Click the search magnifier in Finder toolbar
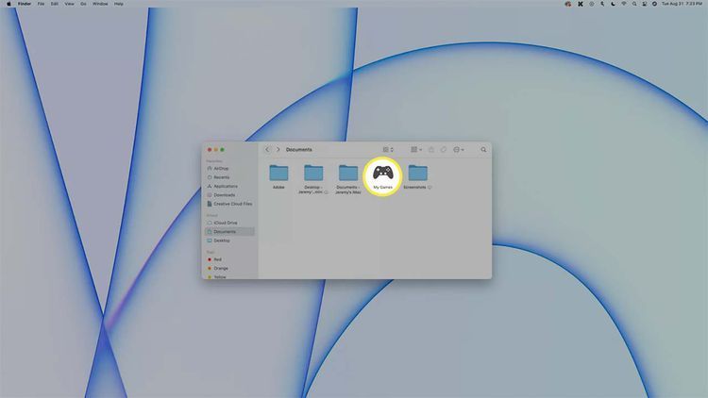The width and height of the screenshot is (708, 398). coord(483,149)
